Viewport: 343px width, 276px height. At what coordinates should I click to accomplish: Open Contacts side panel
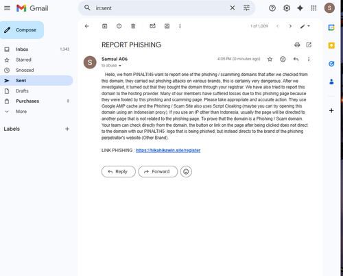(331, 81)
